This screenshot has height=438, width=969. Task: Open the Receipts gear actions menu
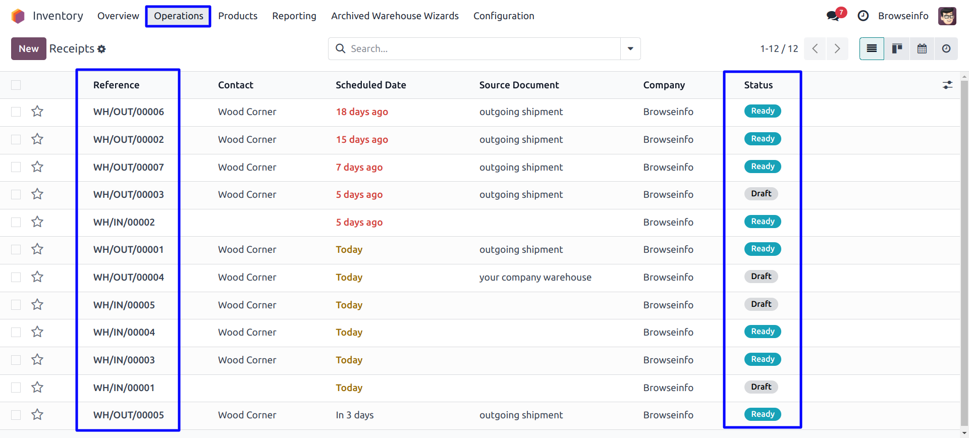pos(101,49)
